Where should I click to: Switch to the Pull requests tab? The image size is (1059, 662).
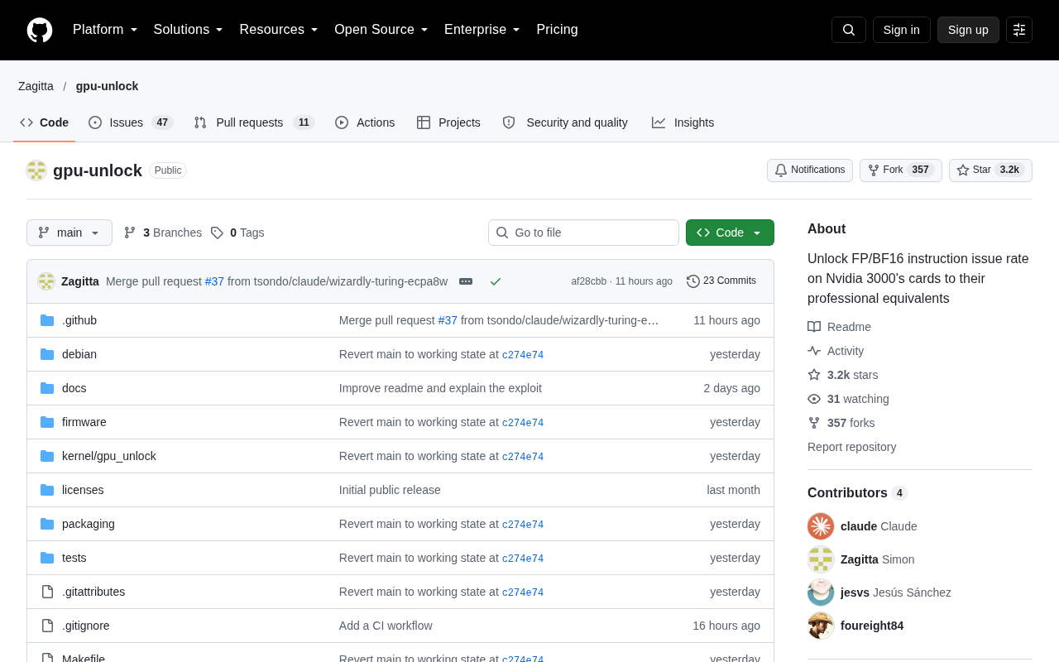click(x=254, y=122)
